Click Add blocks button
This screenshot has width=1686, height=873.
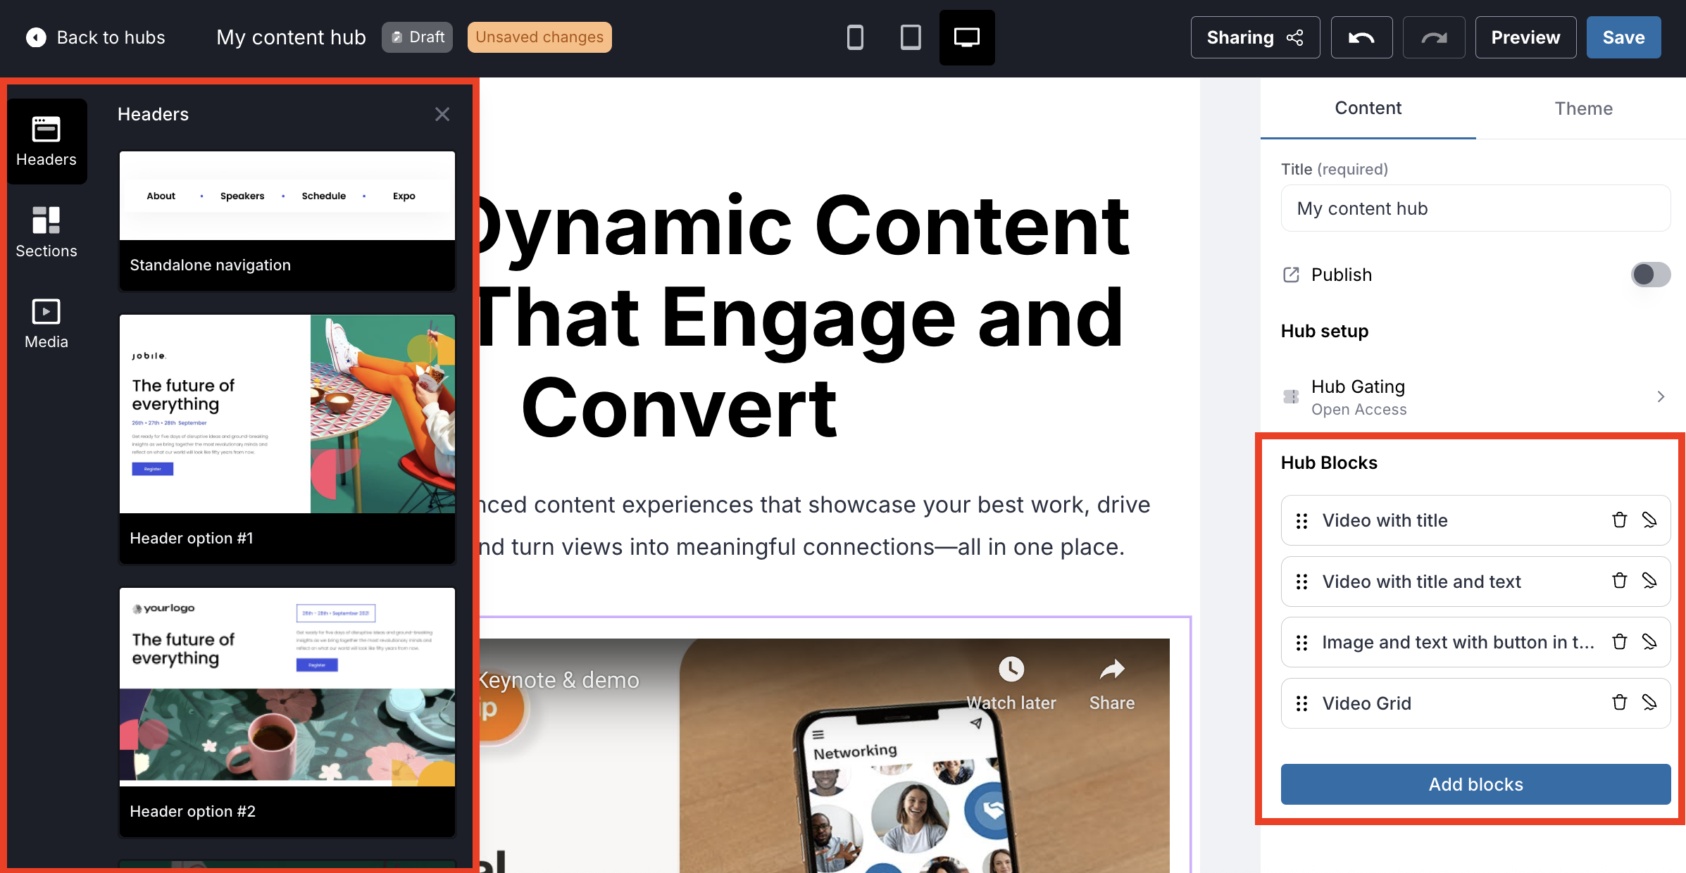1475,784
